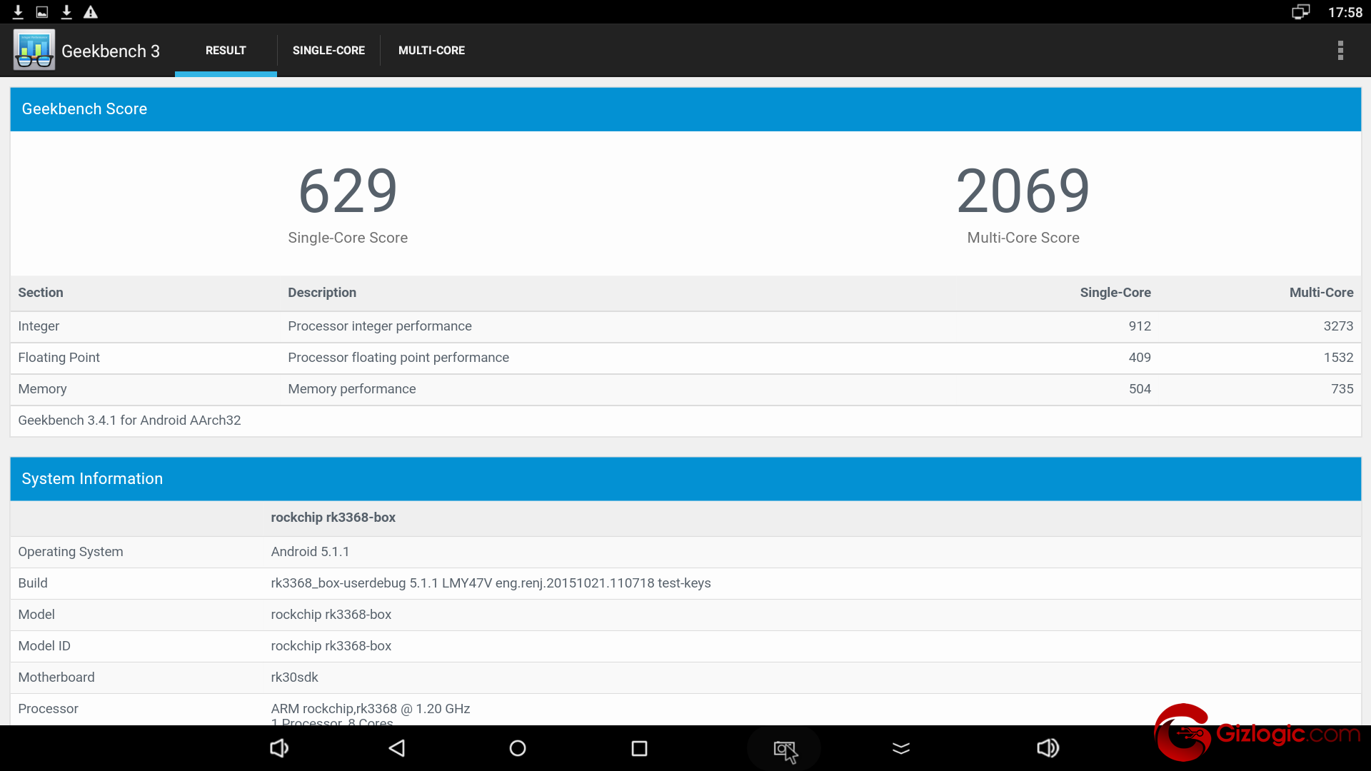The height and width of the screenshot is (771, 1371).
Task: Click 'Memory performance' description
Action: [x=351, y=389]
